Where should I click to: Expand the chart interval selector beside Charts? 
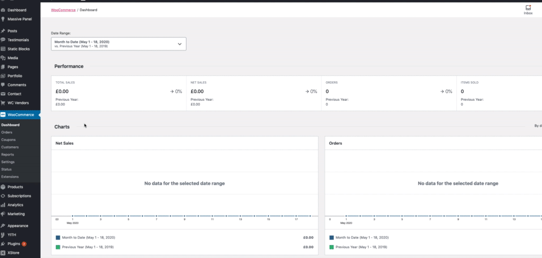[x=538, y=126]
